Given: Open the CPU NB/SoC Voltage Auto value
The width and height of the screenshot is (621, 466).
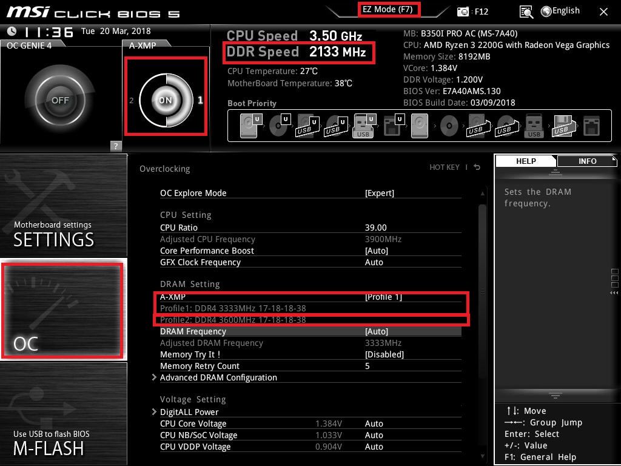Looking at the screenshot, I should (374, 435).
